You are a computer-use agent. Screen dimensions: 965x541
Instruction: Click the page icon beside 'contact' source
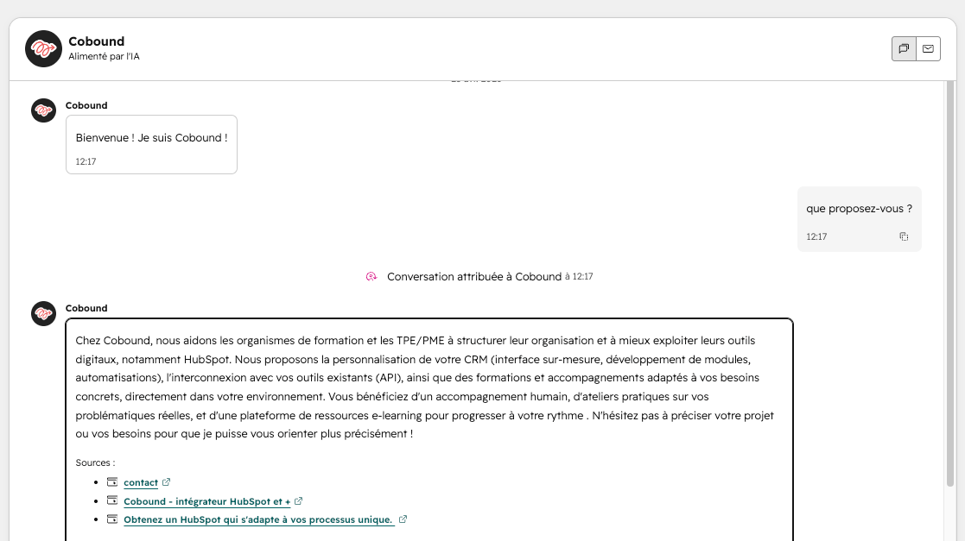(111, 482)
